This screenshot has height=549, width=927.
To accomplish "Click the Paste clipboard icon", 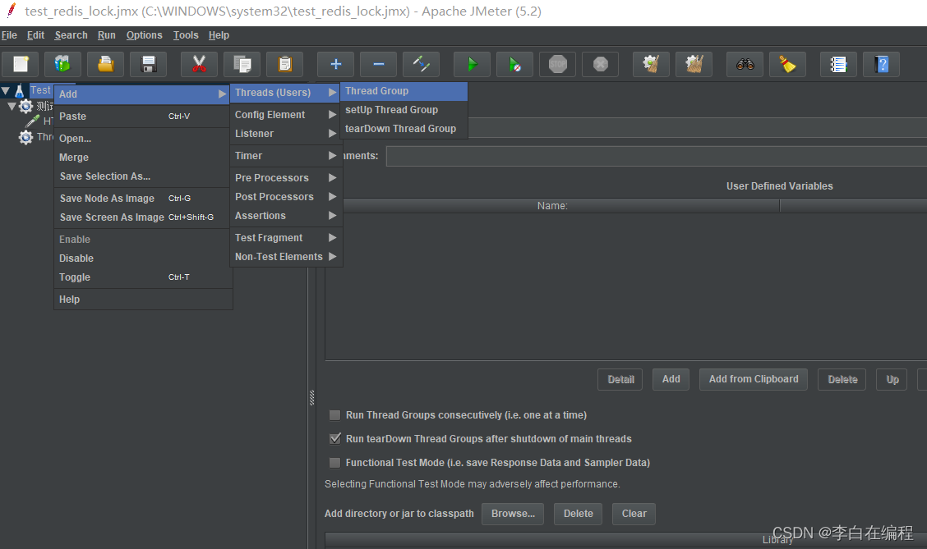I will [x=285, y=64].
